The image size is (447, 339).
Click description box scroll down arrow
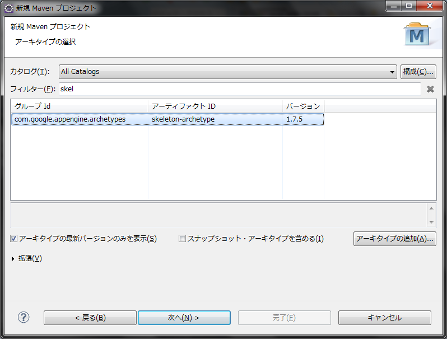click(x=431, y=222)
